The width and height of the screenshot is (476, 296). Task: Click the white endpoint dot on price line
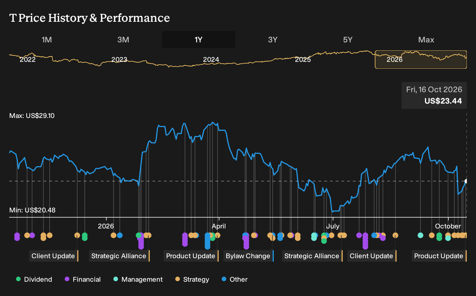pos(466,181)
